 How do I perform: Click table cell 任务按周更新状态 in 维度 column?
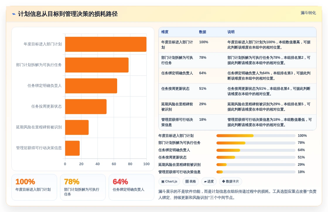[x=175, y=89]
